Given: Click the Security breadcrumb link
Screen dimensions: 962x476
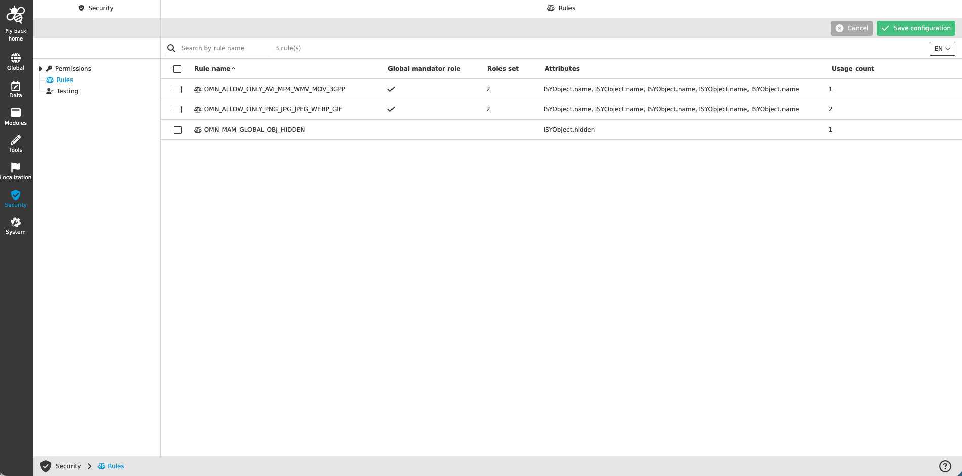Looking at the screenshot, I should [68, 466].
